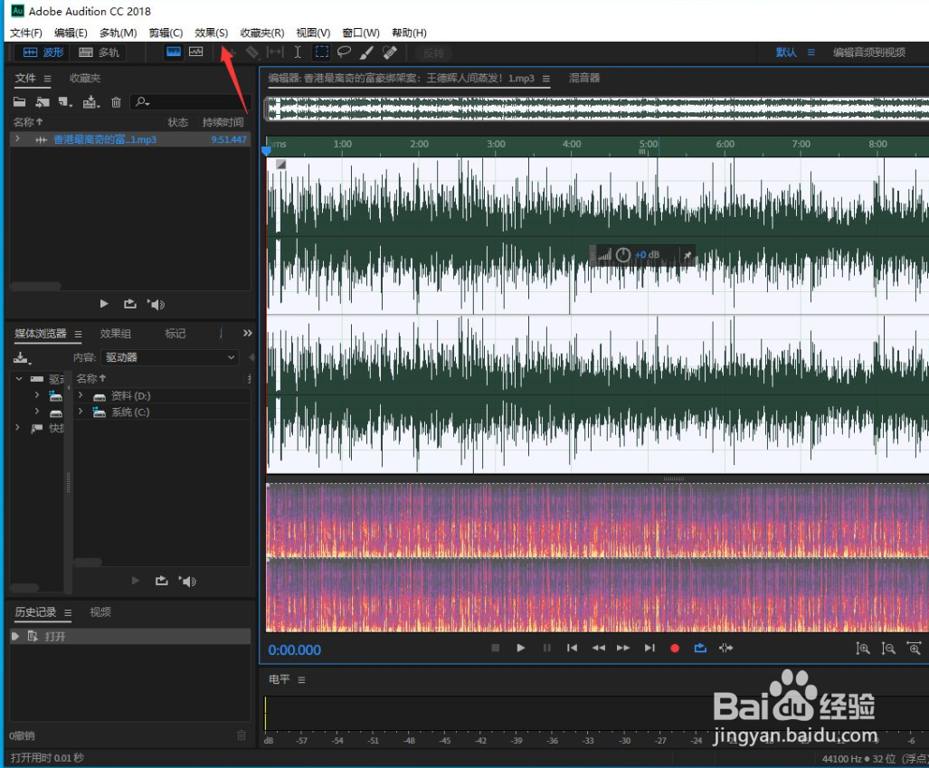Expand the 系统 (C:) drive

click(x=81, y=412)
